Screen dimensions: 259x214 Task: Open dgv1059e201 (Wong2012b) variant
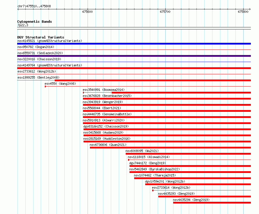coord(165,181)
